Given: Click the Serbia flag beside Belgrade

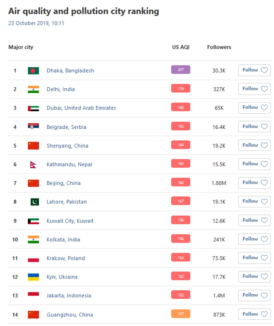Looking at the screenshot, I should 33,127.
